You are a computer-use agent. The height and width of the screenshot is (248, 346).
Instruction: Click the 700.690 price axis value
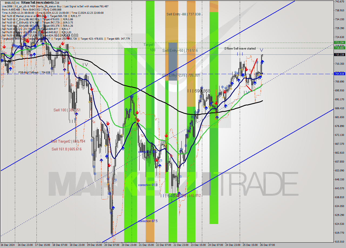[340, 82]
